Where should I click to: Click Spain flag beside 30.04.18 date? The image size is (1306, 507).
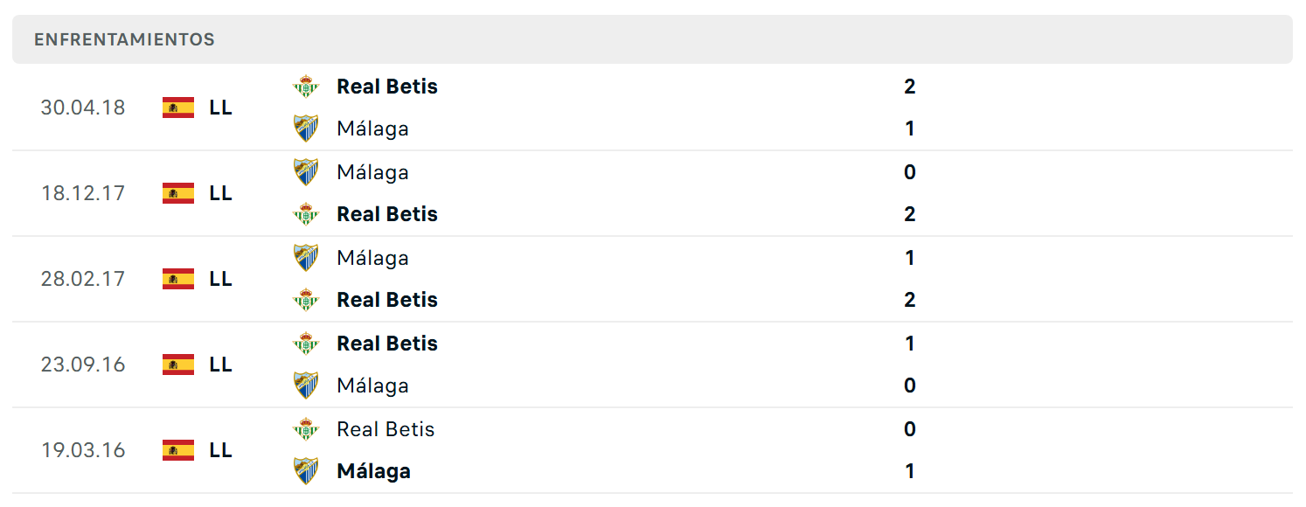point(178,108)
